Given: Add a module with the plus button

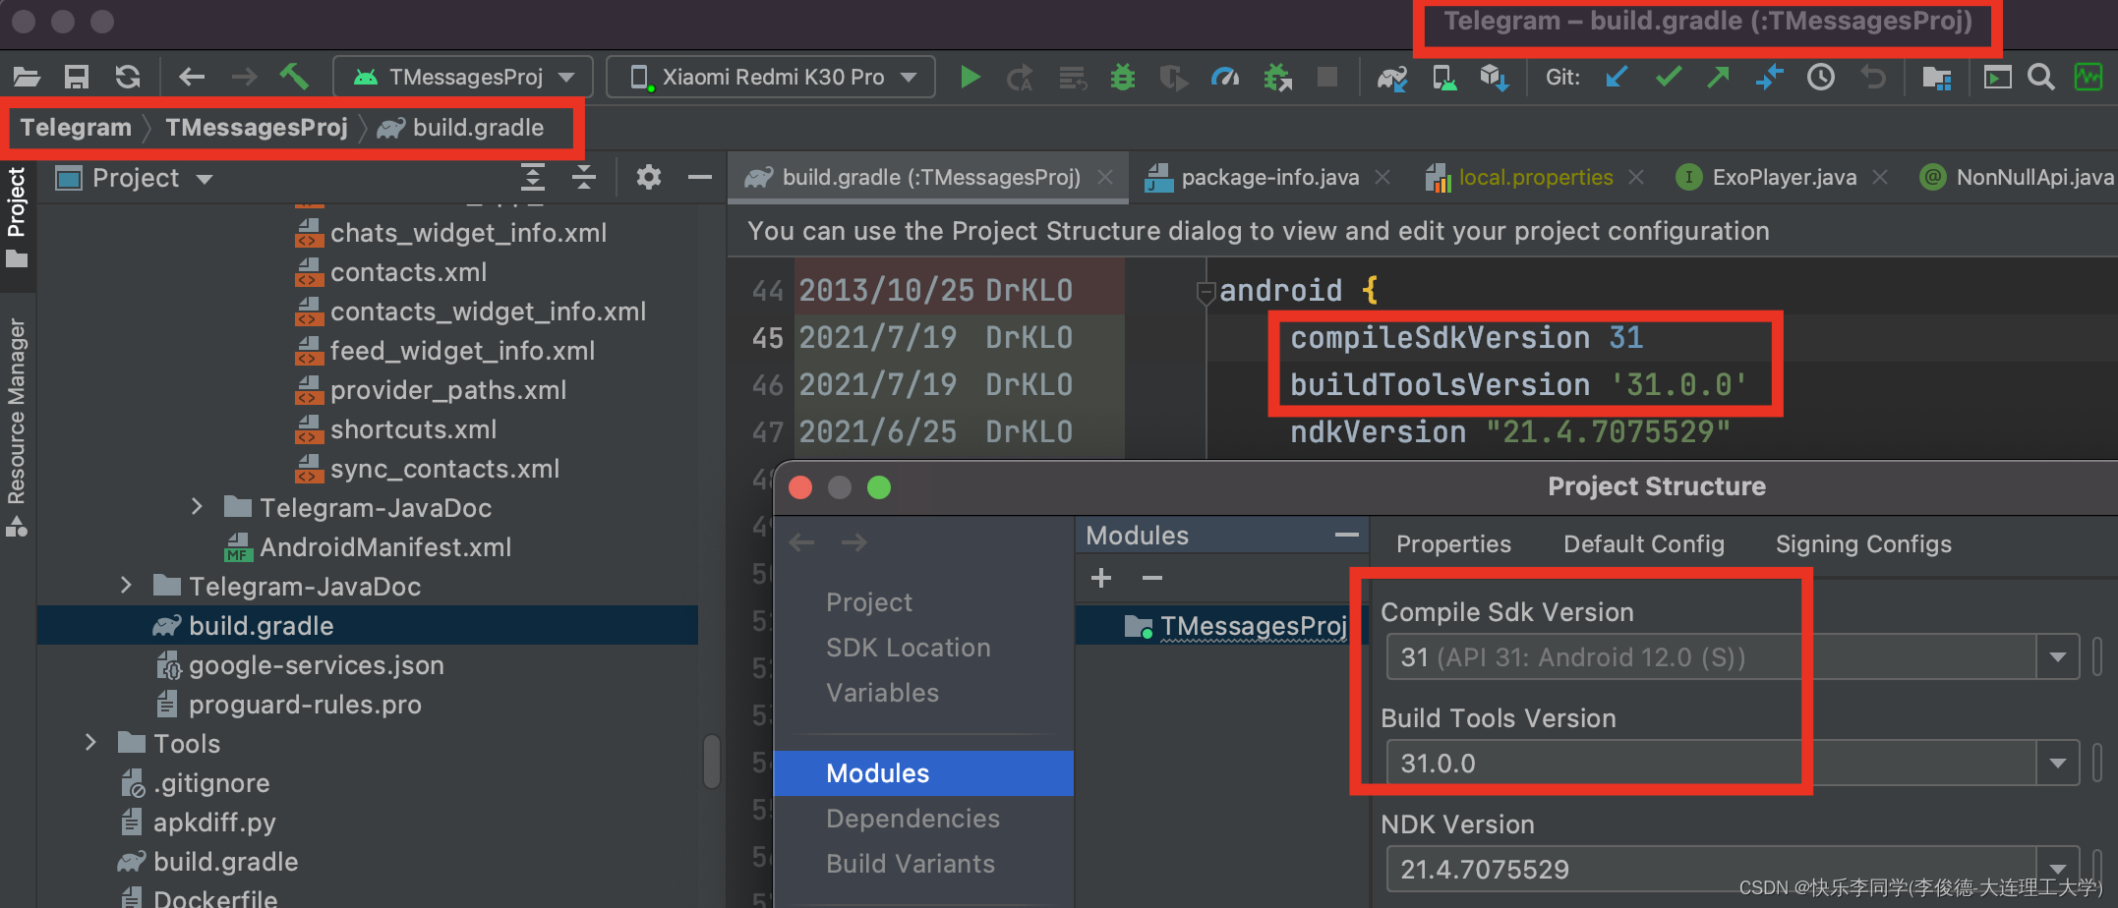Looking at the screenshot, I should pos(1101,578).
